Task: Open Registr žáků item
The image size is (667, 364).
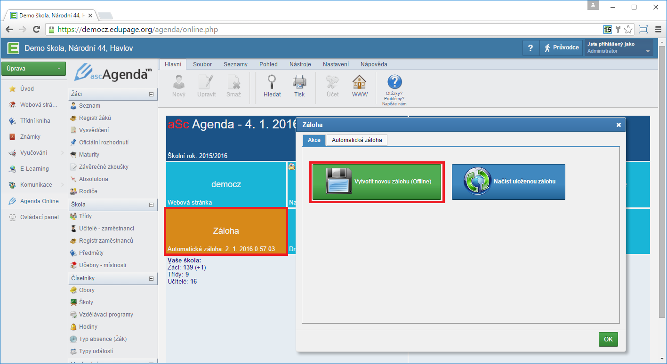Action: pos(95,118)
